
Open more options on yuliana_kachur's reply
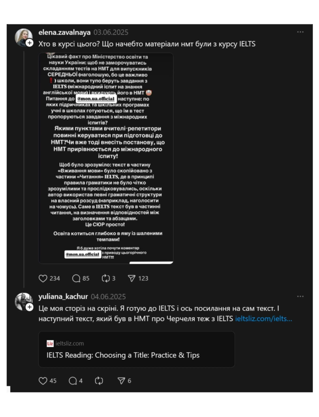coord(300,297)
